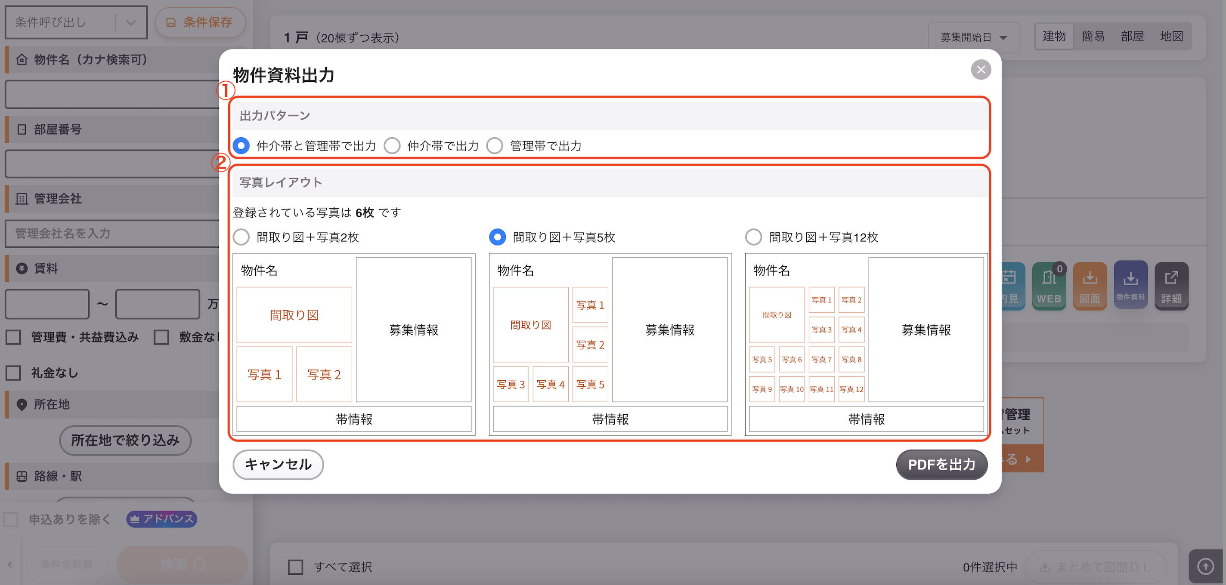Viewport: 1226px width, 585px height.
Task: Pick the 間取り図＋写真2枚 layout preview thumbnail
Action: click(x=353, y=344)
